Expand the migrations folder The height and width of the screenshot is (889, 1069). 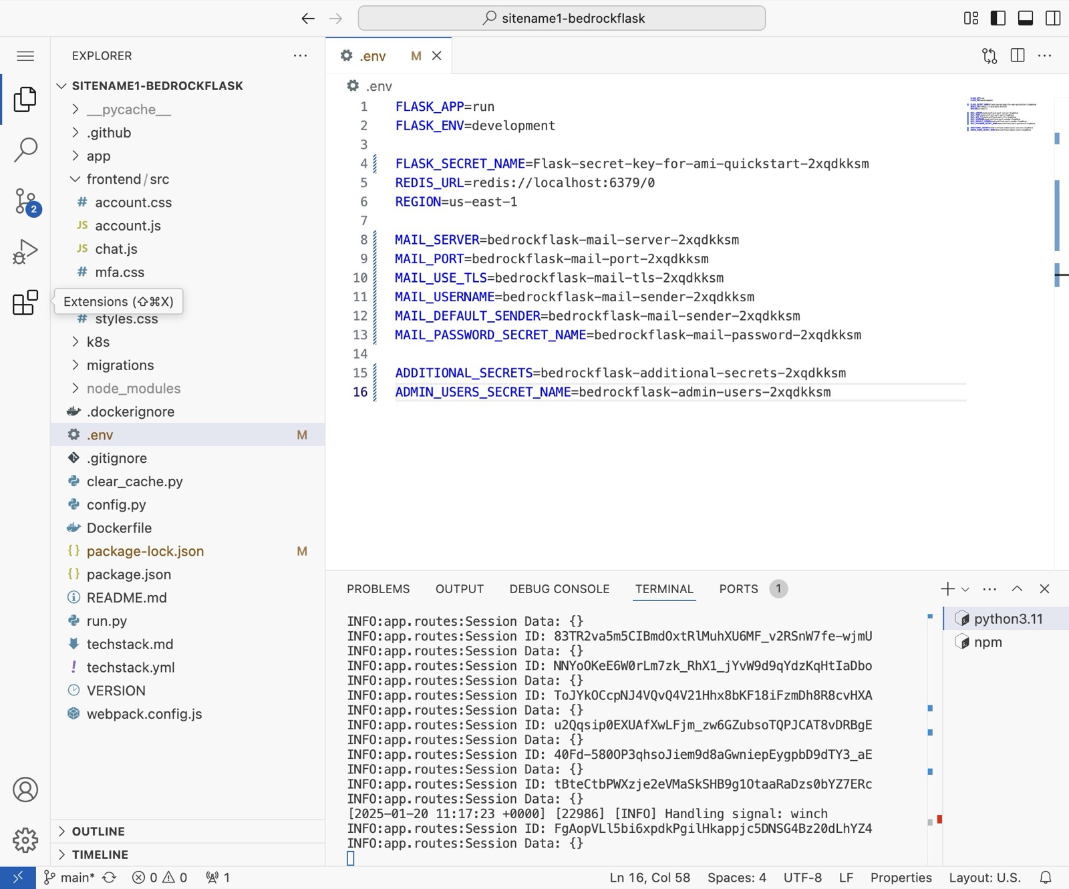tap(188, 365)
